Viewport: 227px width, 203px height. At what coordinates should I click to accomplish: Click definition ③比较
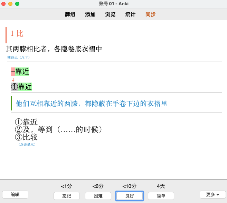click(26, 137)
